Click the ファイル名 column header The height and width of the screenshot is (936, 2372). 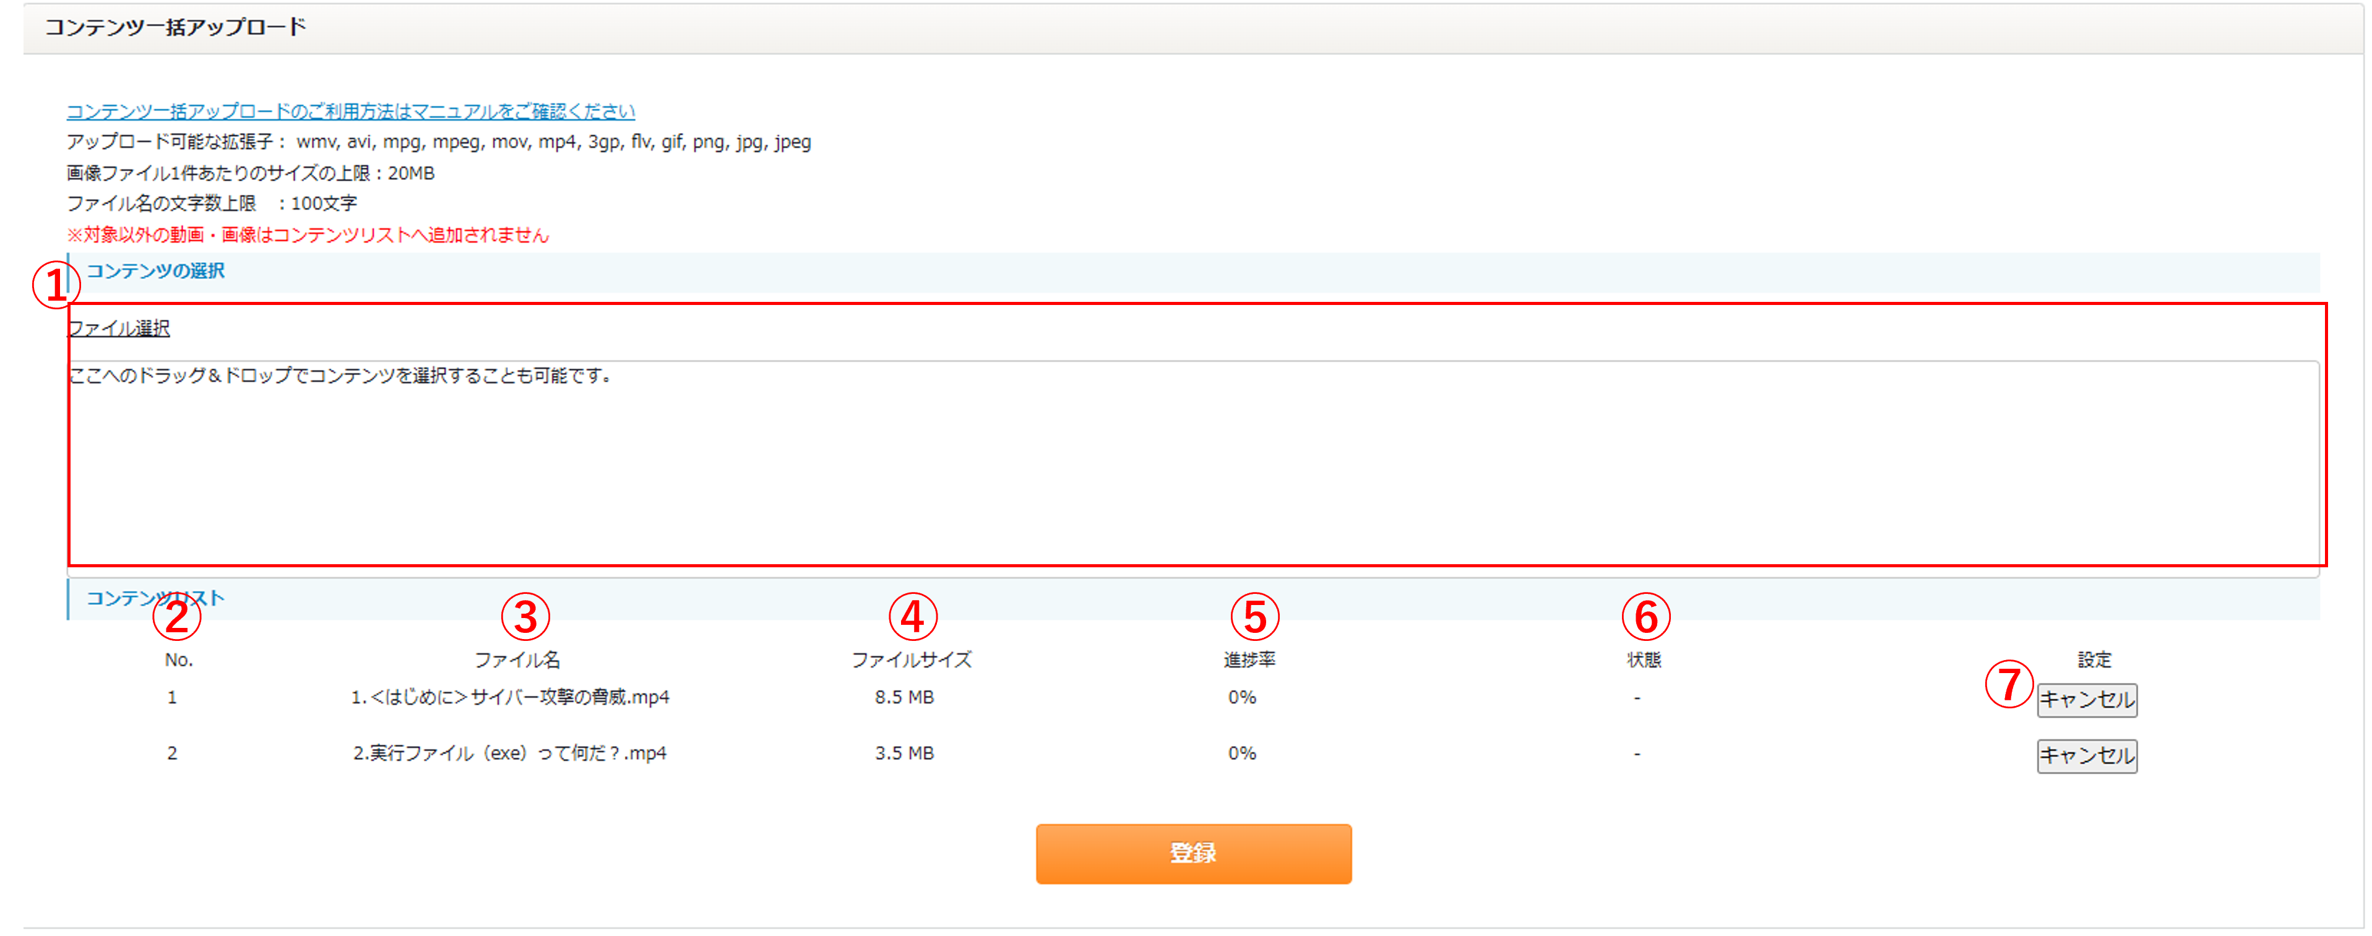(x=517, y=660)
